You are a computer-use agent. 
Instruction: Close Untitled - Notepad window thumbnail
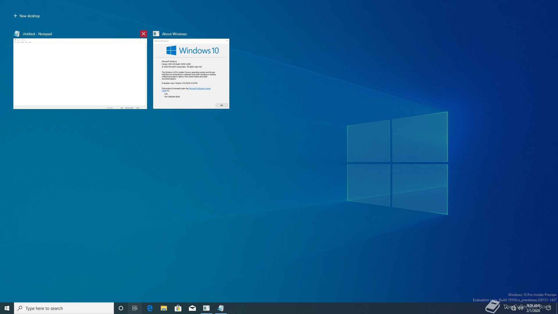click(144, 34)
